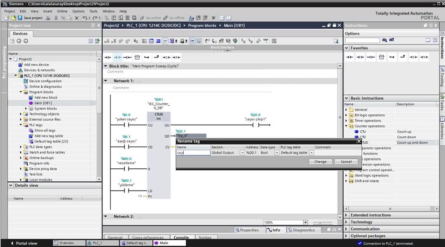
Task: Expand Bit logic operations folder
Action: point(346,115)
